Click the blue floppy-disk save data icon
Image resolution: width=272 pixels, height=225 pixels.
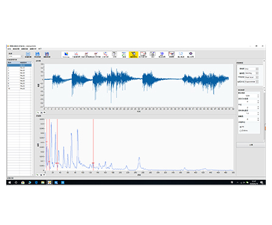37,54
